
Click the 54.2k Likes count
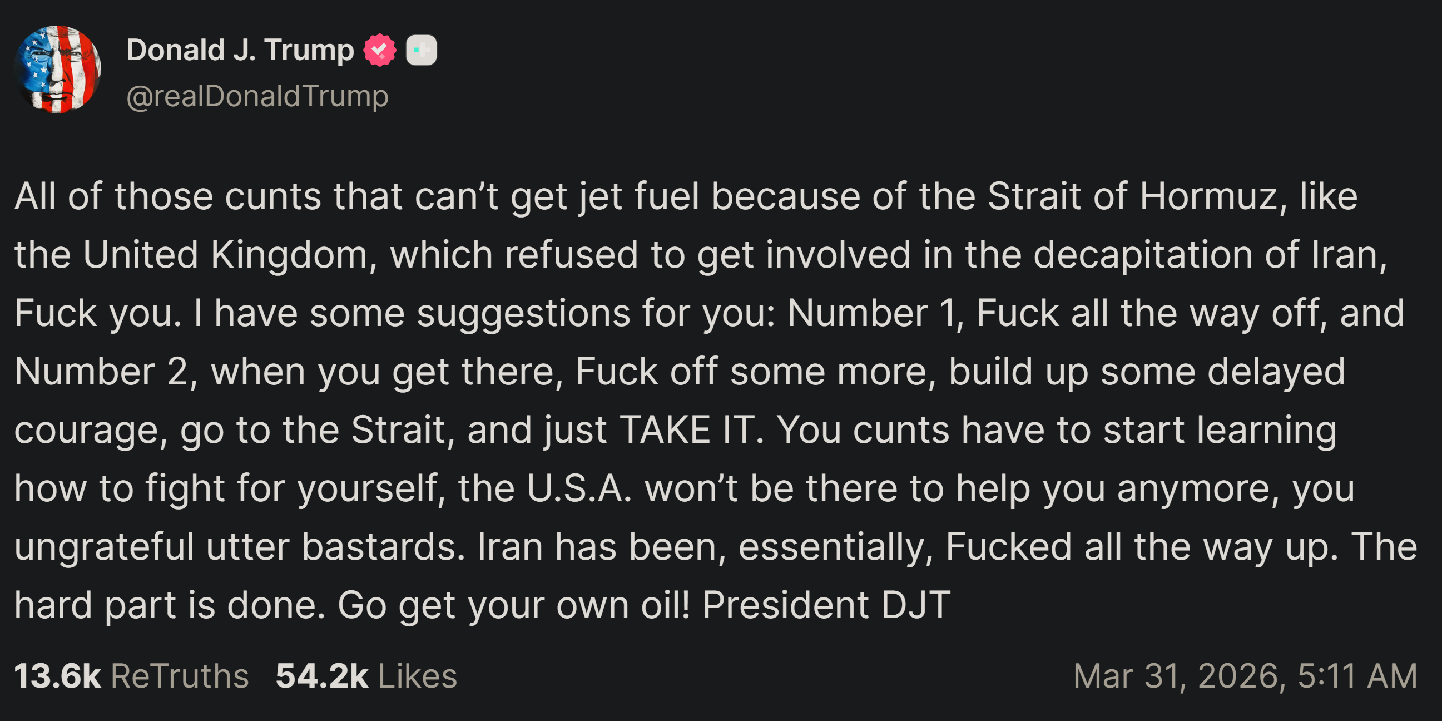pyautogui.click(x=322, y=675)
